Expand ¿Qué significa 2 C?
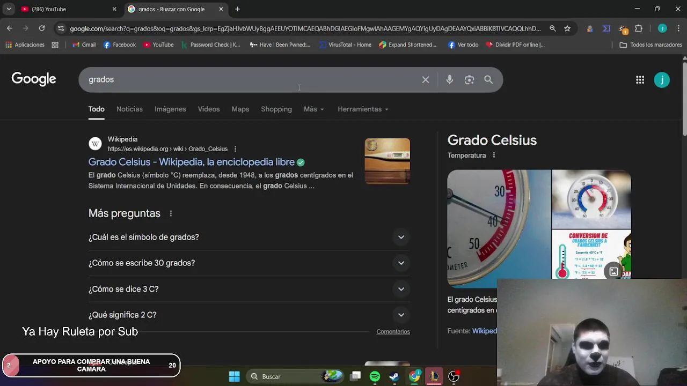687x386 pixels. 249,315
